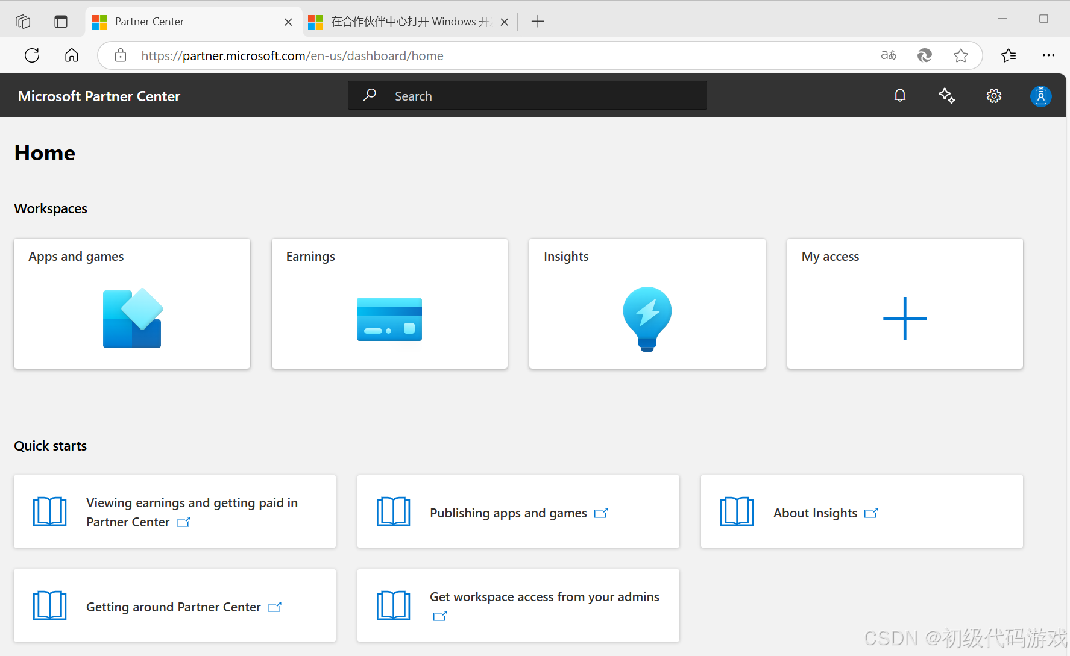Open the Earnings card icon
The height and width of the screenshot is (656, 1070).
(389, 319)
